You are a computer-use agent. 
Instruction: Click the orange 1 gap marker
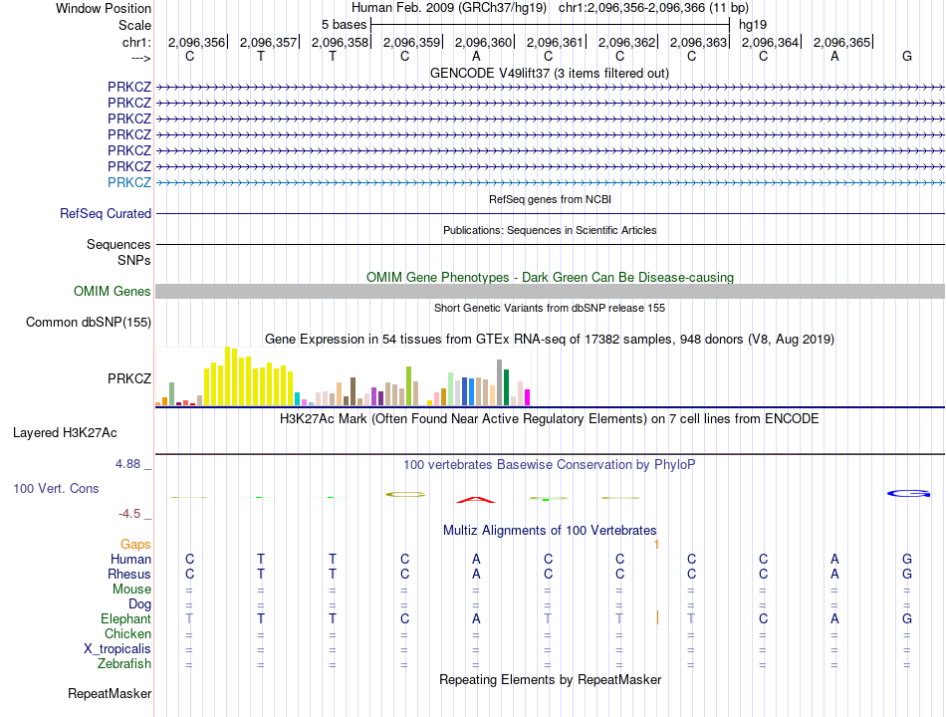click(x=656, y=545)
